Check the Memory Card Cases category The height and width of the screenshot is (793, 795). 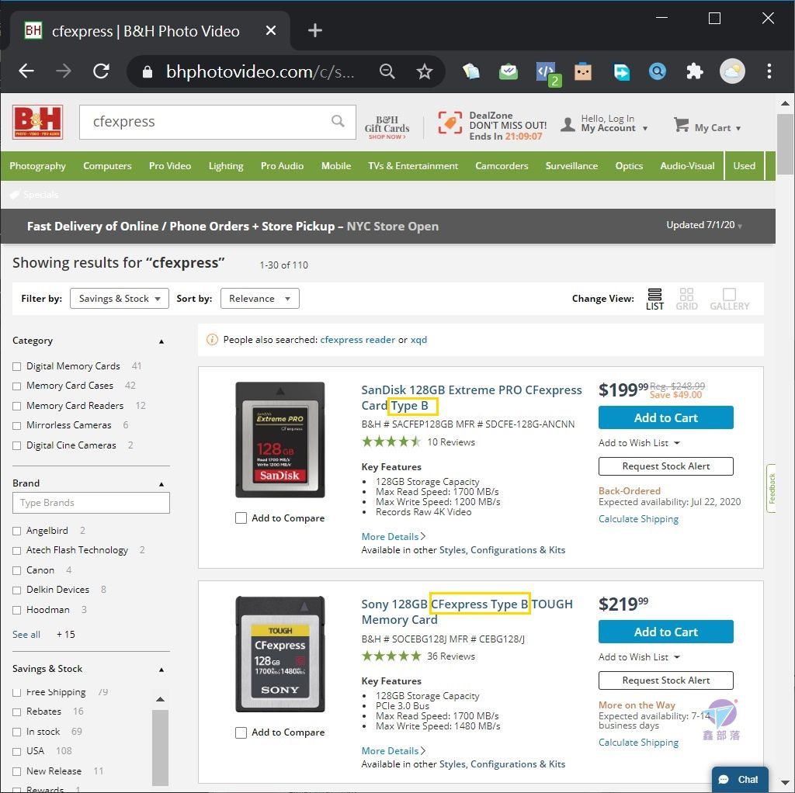17,386
